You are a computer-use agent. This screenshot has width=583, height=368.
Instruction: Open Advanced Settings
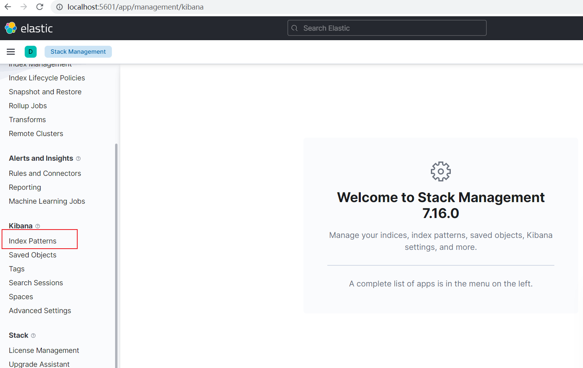click(40, 311)
